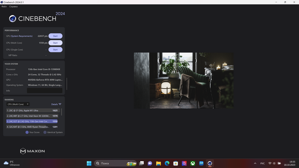299x168 pixels.
Task: Start the CPU Single Core benchmark
Action: tap(55, 49)
